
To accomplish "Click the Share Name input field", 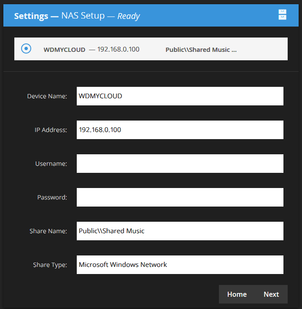I will pyautogui.click(x=180, y=231).
